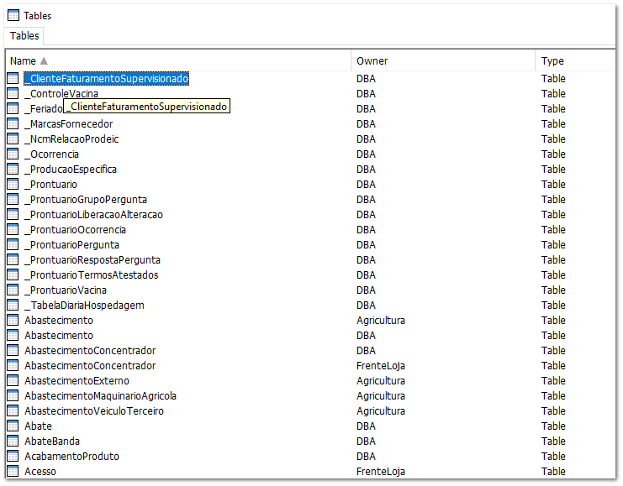Viewport: 623px width, 486px height.
Task: Select the _ProntuarioLiberacaoAlteracao table name
Action: [x=93, y=215]
